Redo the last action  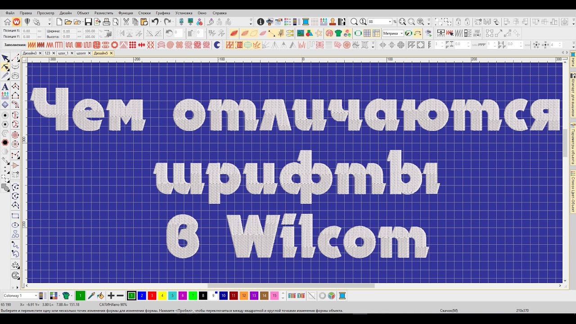coord(167,22)
